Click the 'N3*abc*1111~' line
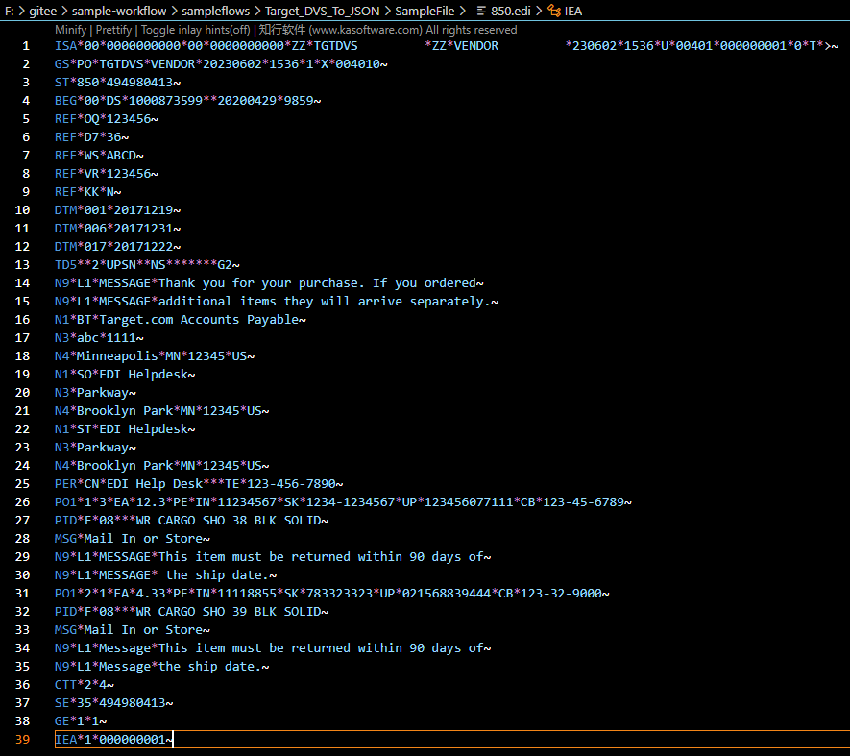 [99, 338]
